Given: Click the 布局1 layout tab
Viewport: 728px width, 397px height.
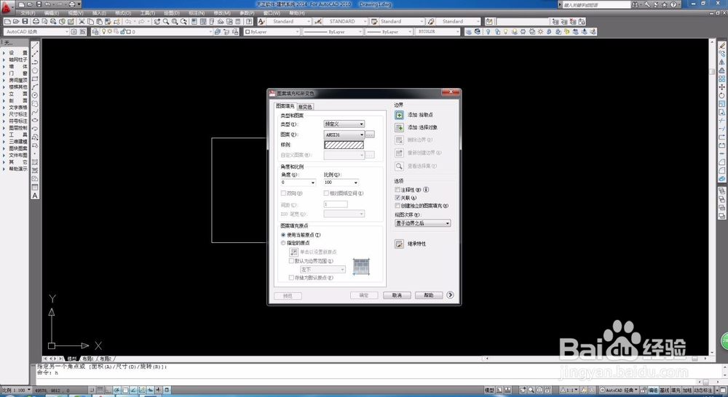Looking at the screenshot, I should coord(88,358).
